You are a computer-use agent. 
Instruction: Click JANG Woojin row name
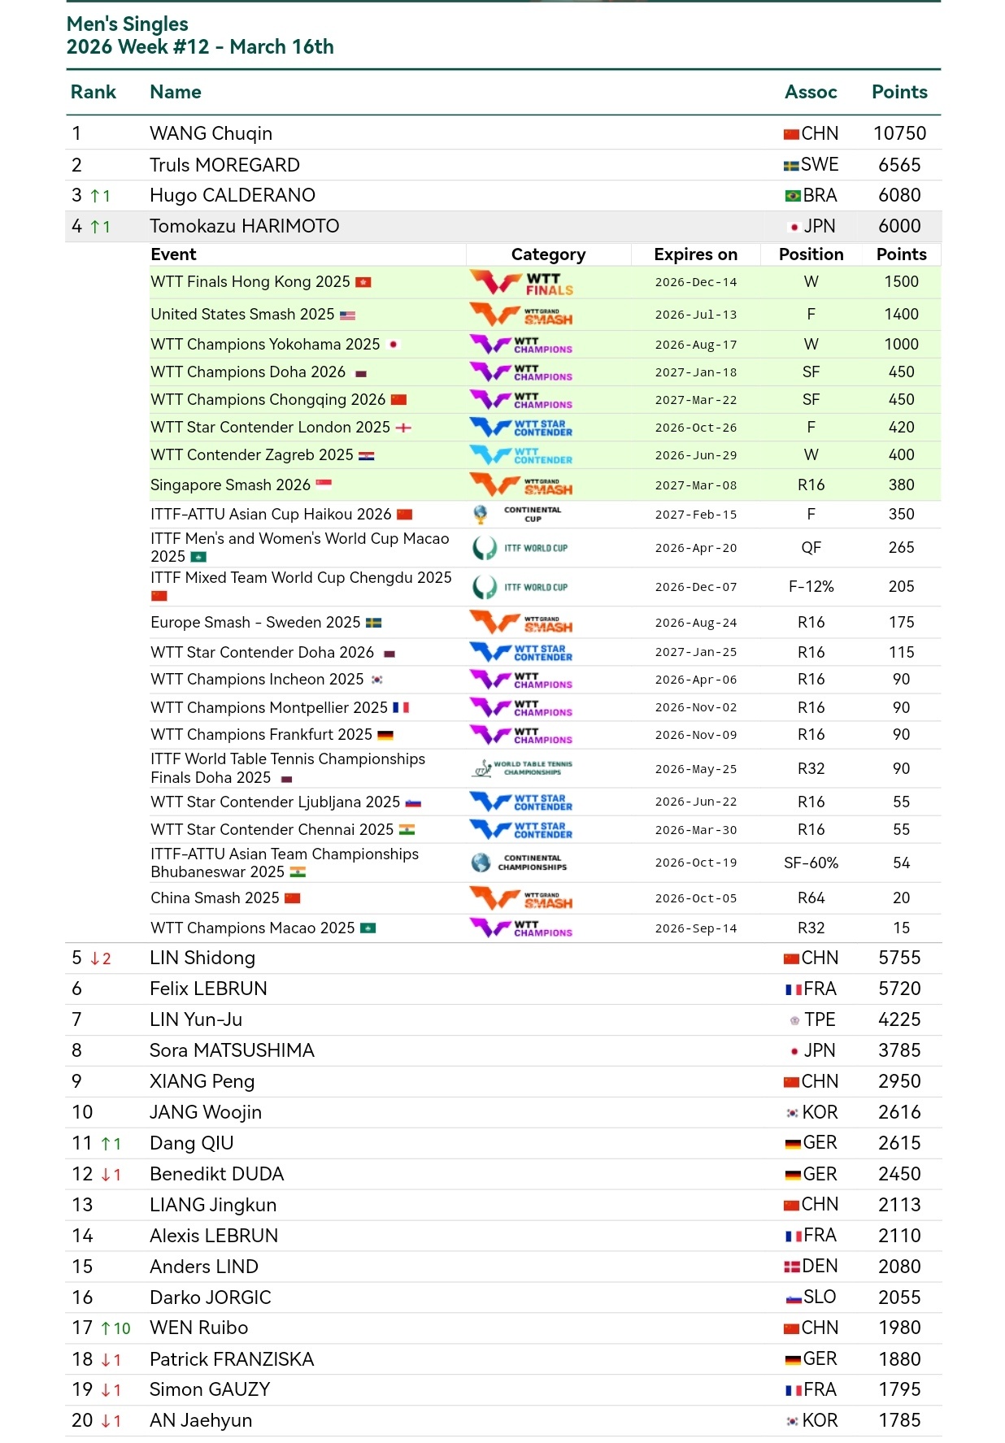pyautogui.click(x=206, y=1113)
